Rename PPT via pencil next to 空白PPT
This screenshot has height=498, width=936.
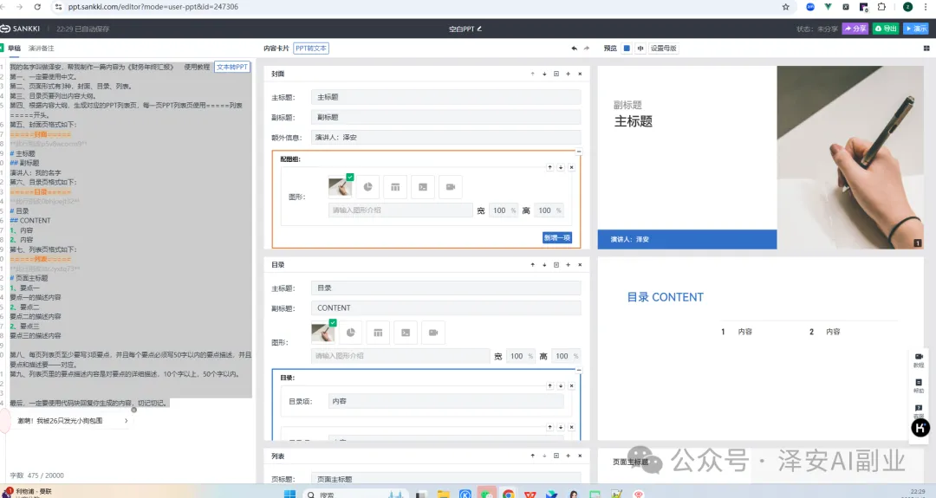[479, 29]
